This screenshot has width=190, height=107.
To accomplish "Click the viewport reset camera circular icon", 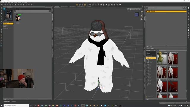I will (x=142, y=19).
